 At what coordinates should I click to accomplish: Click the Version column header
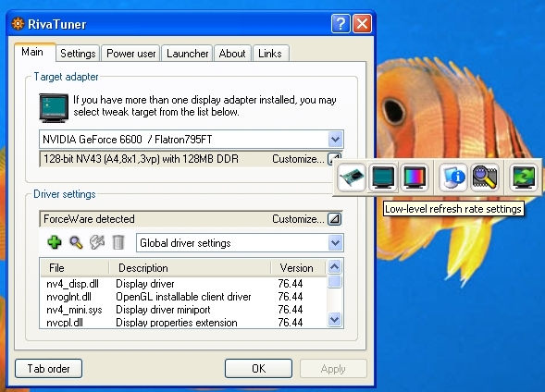pyautogui.click(x=298, y=268)
